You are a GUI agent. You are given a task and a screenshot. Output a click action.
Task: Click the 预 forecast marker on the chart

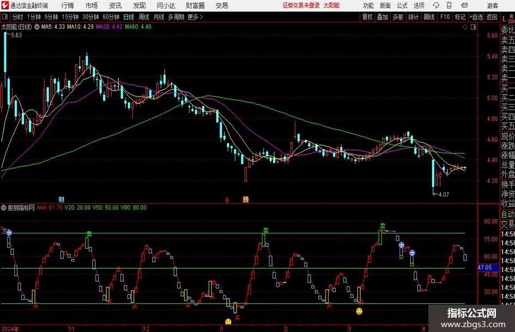[x=246, y=199]
